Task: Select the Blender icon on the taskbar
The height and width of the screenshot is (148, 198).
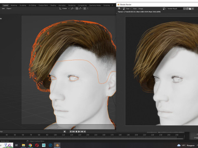Action: pos(57,145)
